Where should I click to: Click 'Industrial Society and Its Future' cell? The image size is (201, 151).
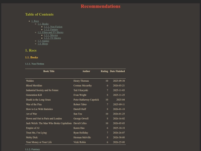(x=42, y=90)
